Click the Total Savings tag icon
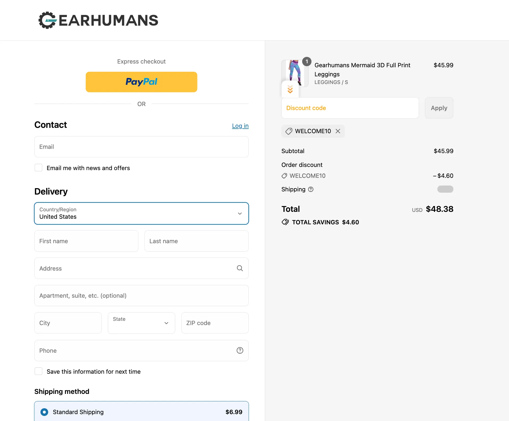 (x=285, y=222)
